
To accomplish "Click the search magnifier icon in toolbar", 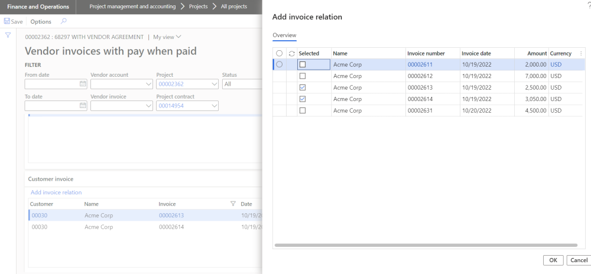I will pyautogui.click(x=64, y=21).
